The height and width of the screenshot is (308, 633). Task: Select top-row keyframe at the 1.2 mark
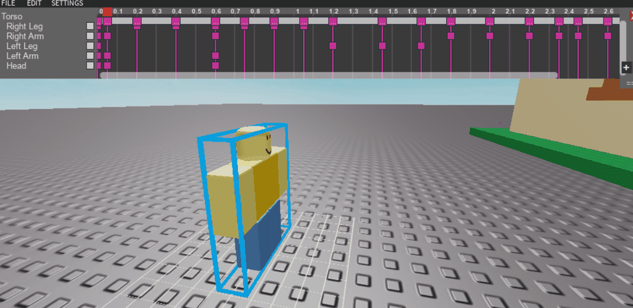333,21
